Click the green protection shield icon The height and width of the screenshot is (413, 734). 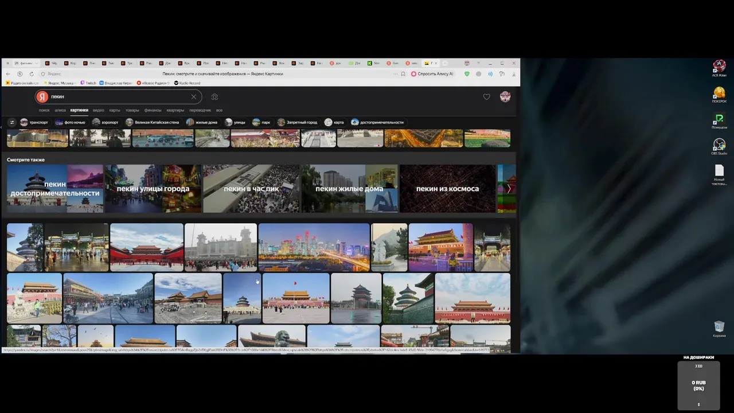pos(467,74)
